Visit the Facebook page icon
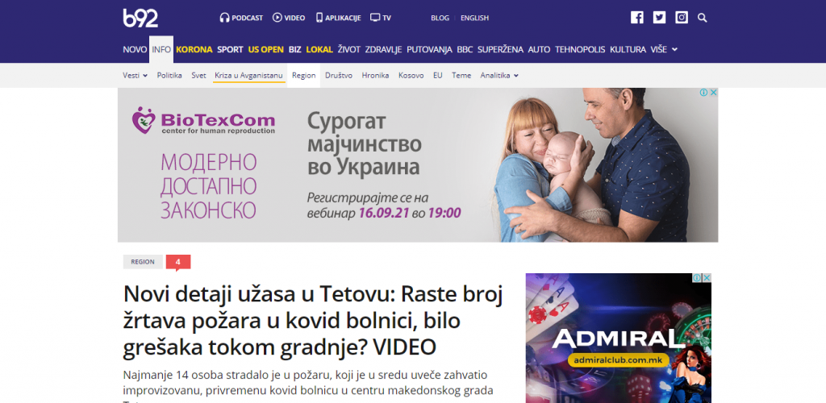 [x=637, y=18]
